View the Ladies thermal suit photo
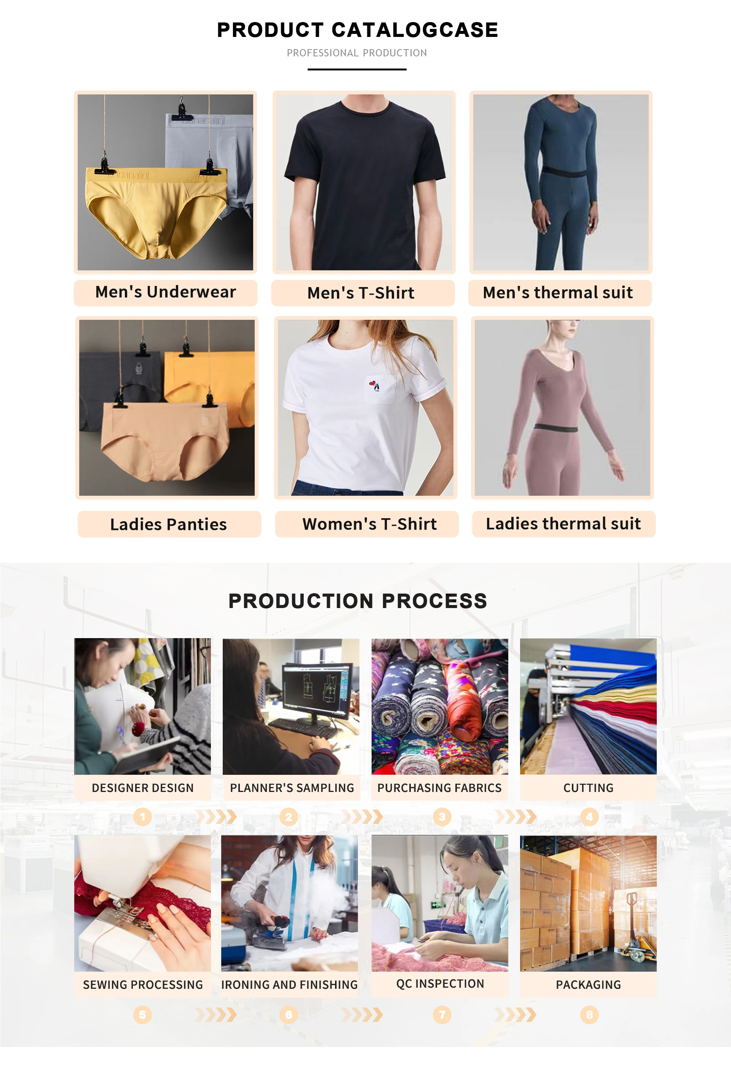This screenshot has height=1068, width=731. pyautogui.click(x=562, y=407)
